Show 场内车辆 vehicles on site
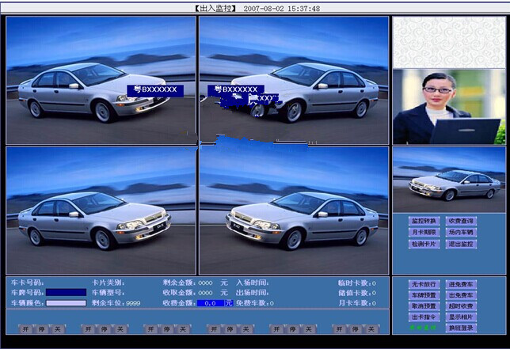Screen dimensions: 510x349 pos(461,233)
